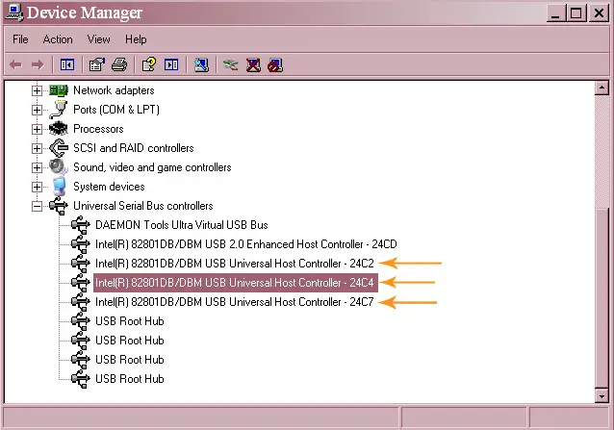Image resolution: width=614 pixels, height=430 pixels.
Task: Select highlighted USB Universal Host Controller 24C4
Action: point(236,283)
